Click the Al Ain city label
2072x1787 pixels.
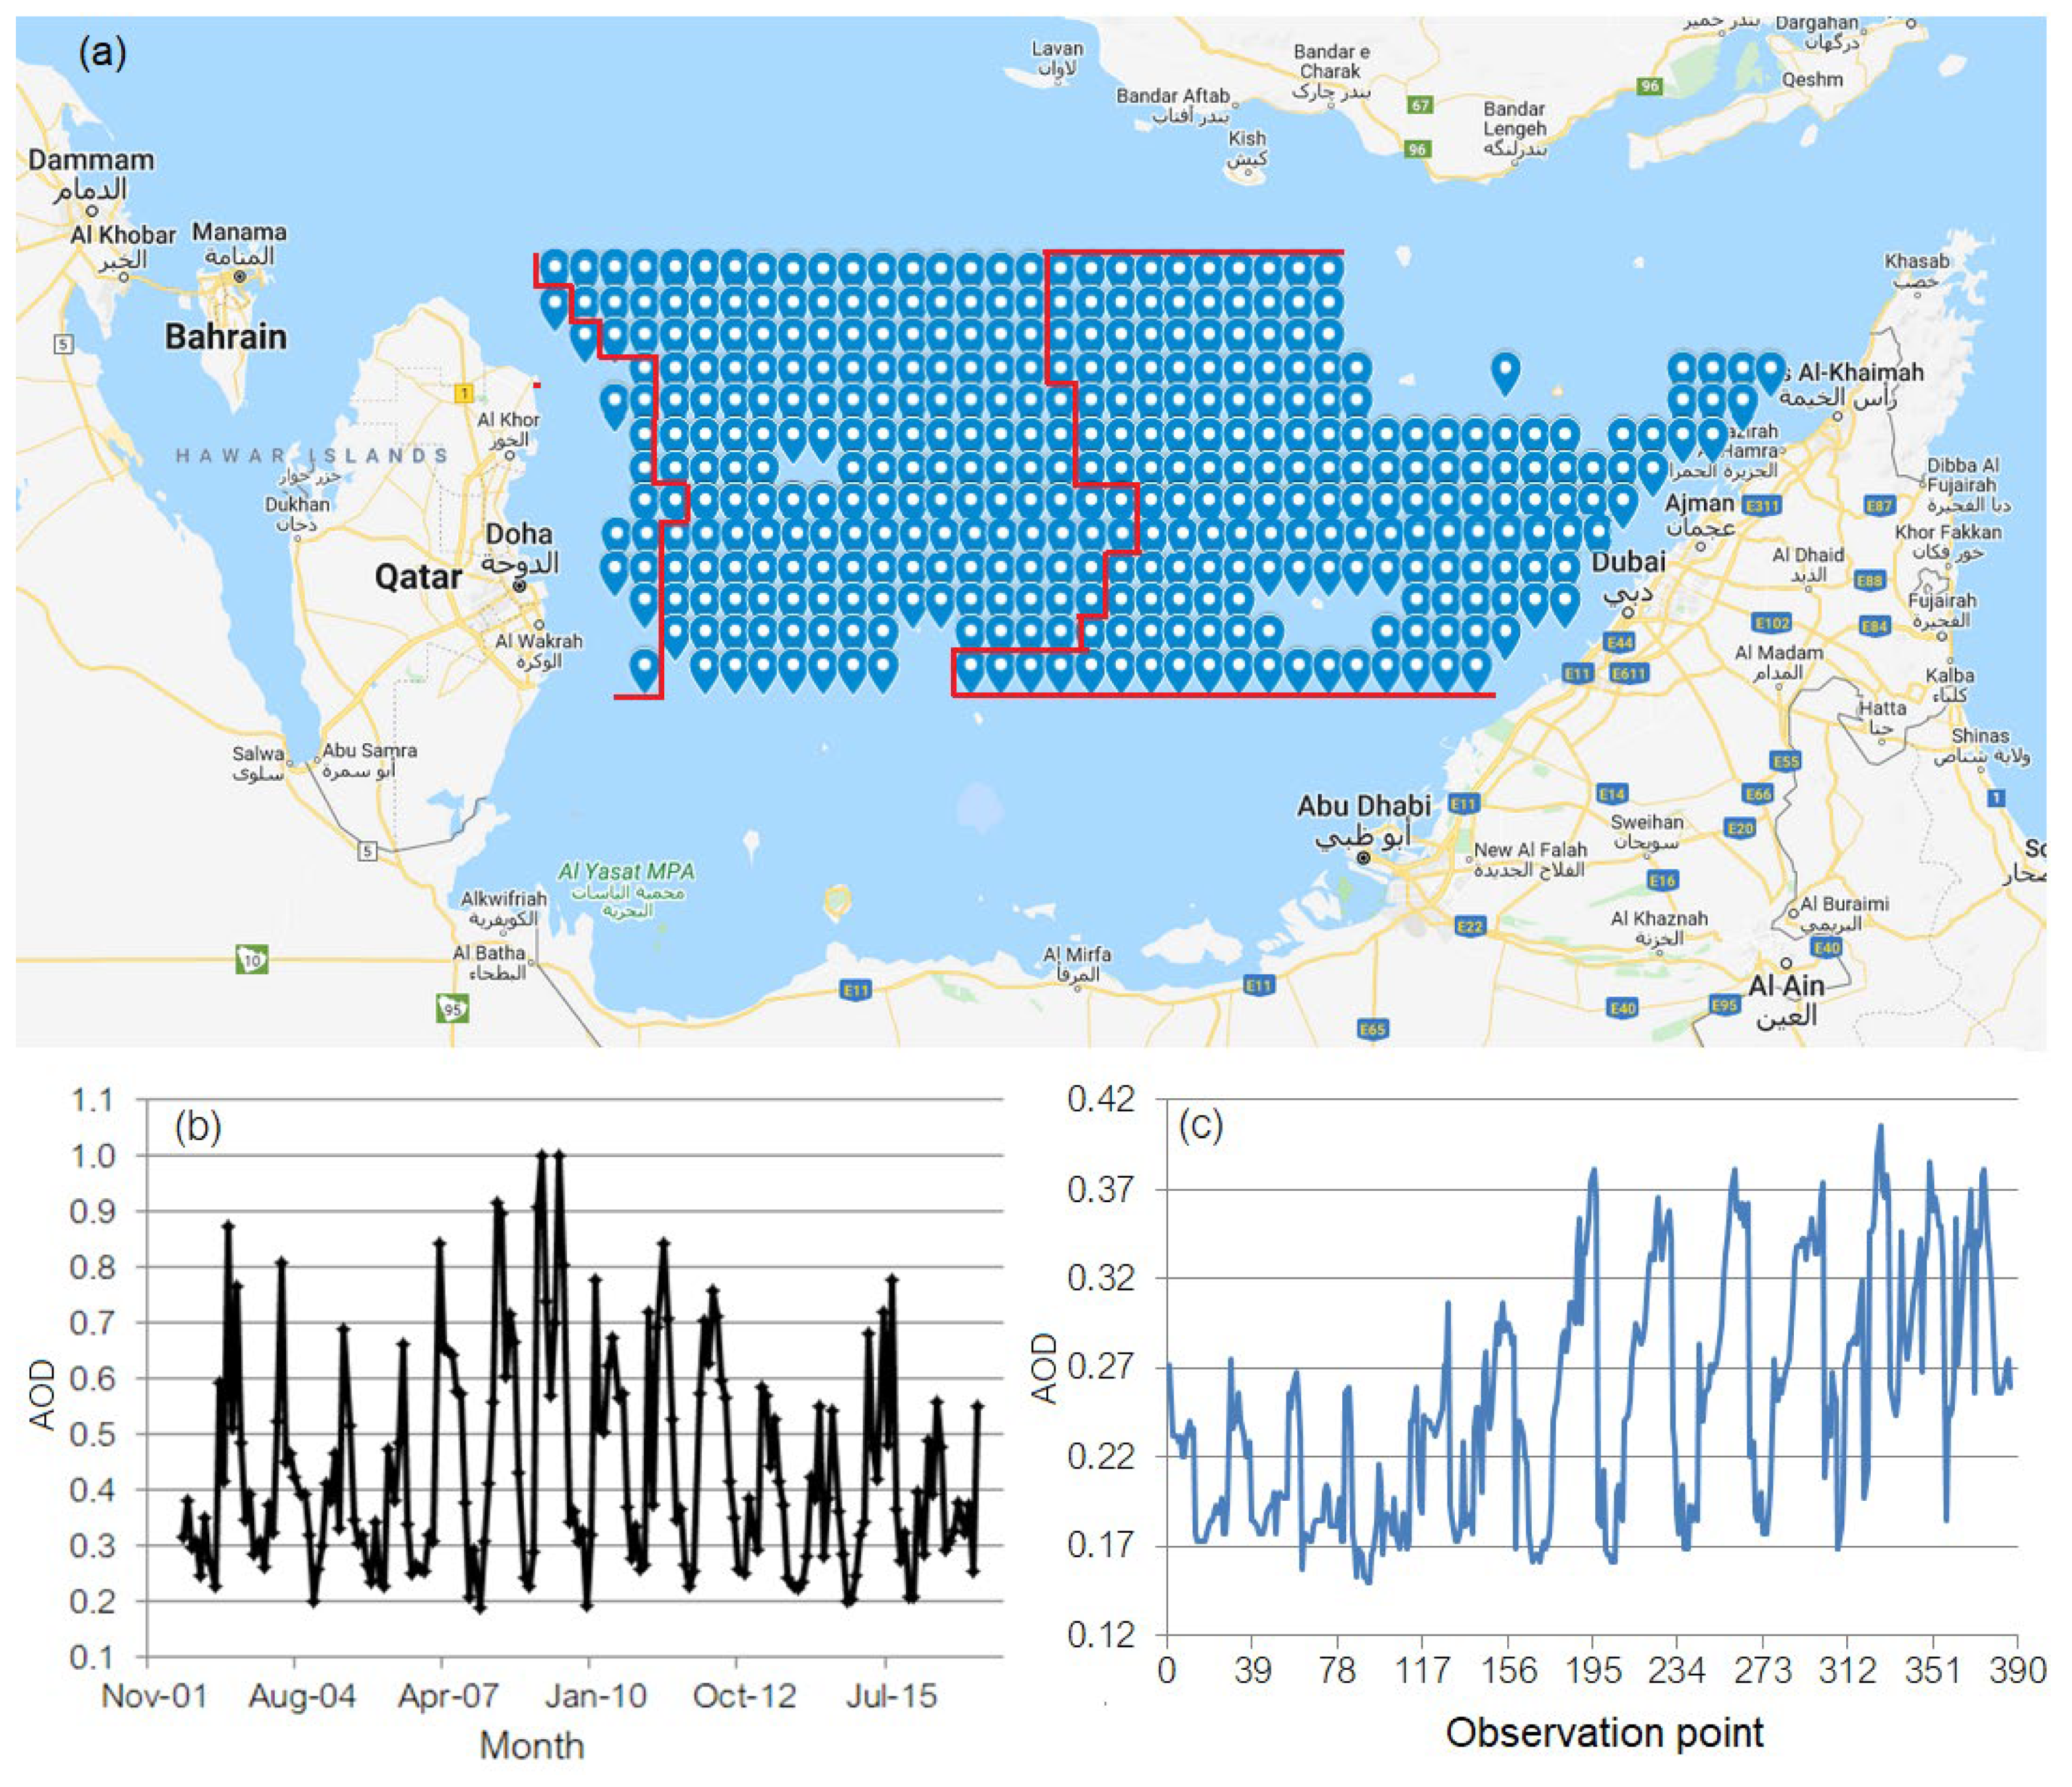tap(1786, 986)
